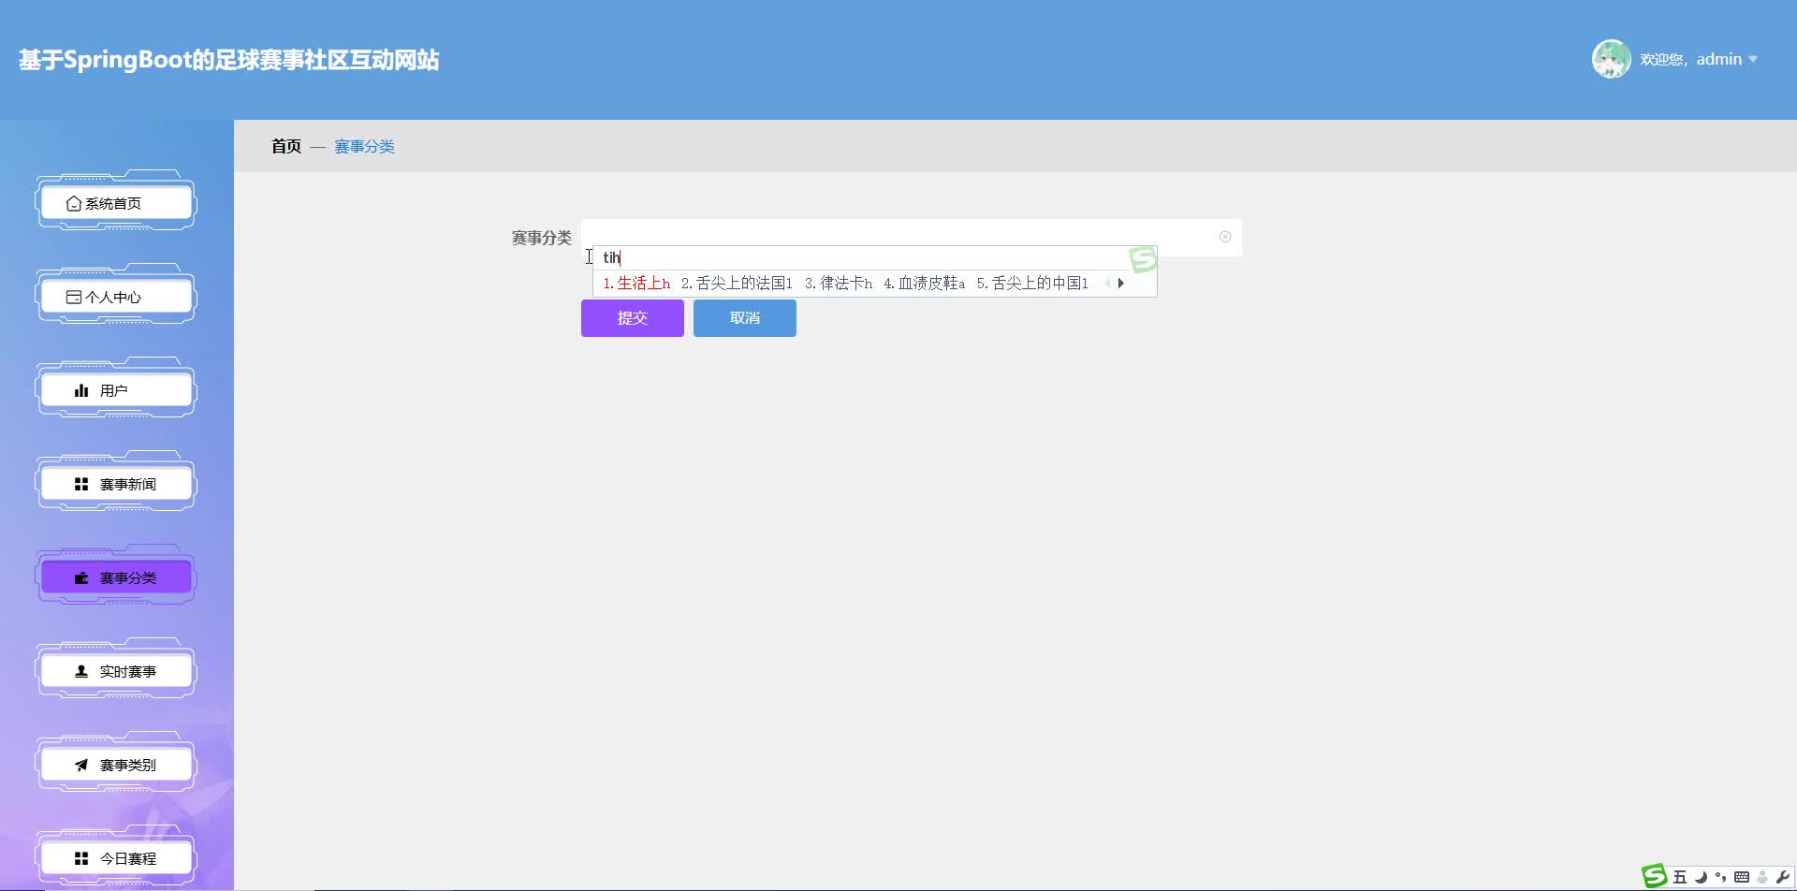The height and width of the screenshot is (891, 1797).
Task: Toggle Wubi input mode via 五 icon
Action: click(1679, 877)
